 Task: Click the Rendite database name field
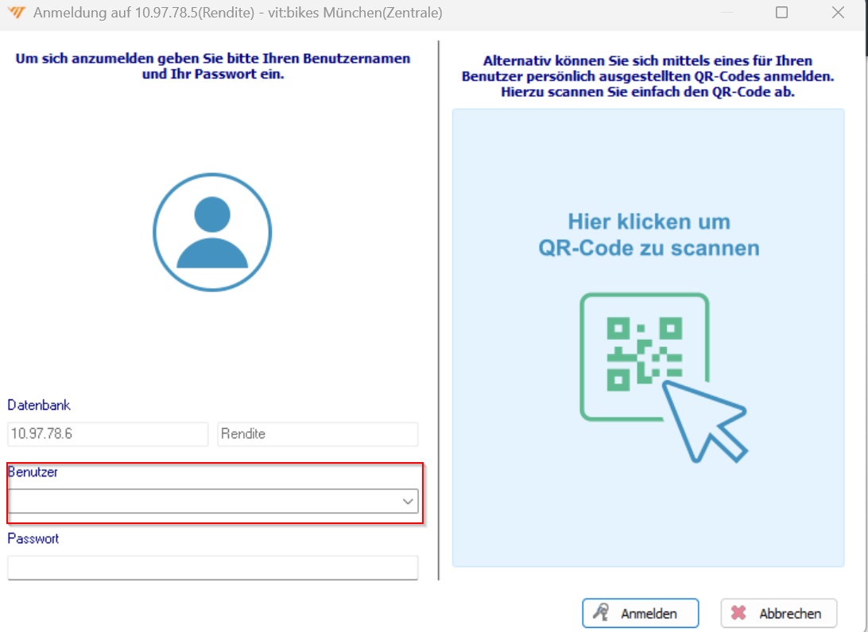(x=317, y=434)
